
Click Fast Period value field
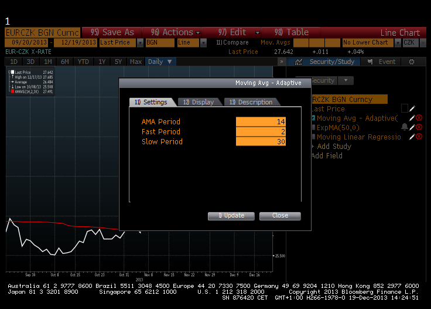[x=261, y=132]
